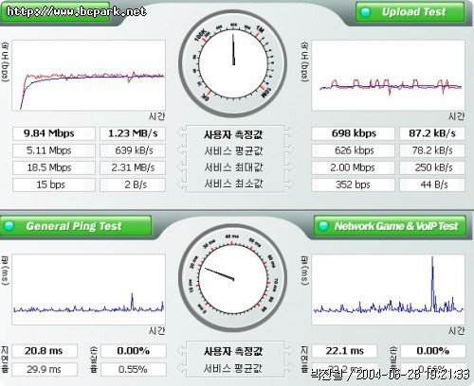Select the 78.2 kB/s average upload value
Viewport: 474px width, 386px height.
pos(432,150)
